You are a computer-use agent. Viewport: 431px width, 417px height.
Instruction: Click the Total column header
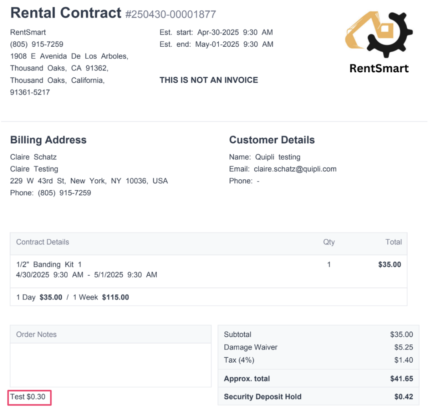(x=393, y=242)
